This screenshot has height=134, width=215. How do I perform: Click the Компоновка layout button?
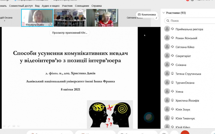click(147, 14)
